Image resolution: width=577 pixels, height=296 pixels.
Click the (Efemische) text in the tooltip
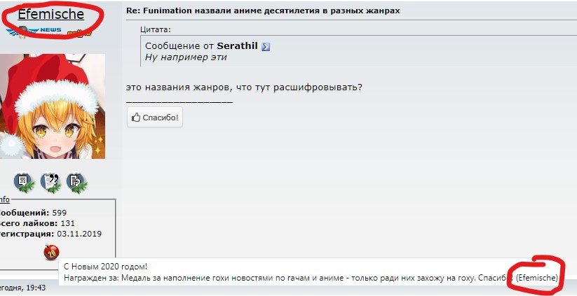point(536,278)
